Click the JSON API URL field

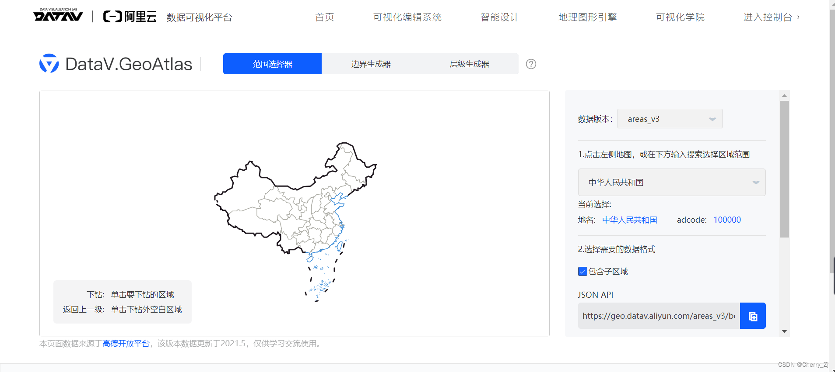coord(659,316)
